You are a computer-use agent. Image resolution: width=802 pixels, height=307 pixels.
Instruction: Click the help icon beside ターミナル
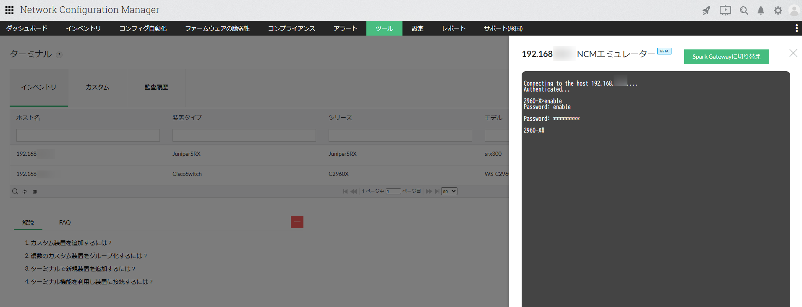point(59,54)
